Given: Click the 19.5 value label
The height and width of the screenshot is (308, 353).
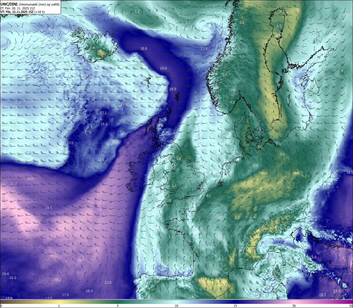Looking at the screenshot, I should coord(49,208).
